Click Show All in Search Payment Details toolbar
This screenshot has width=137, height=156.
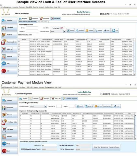pyautogui.click(x=89, y=106)
